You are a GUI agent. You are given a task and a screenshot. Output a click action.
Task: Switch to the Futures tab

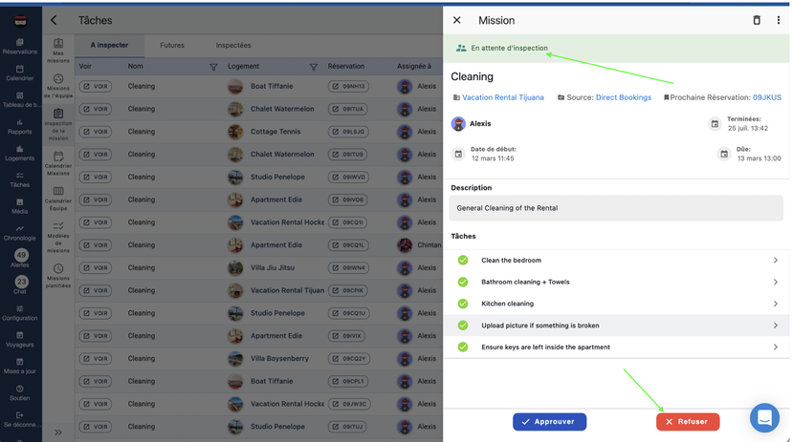click(172, 45)
